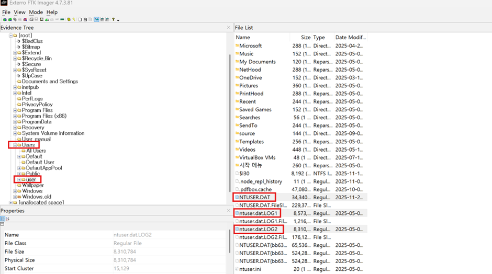Select the .node_repl_history file row

(x=300, y=181)
